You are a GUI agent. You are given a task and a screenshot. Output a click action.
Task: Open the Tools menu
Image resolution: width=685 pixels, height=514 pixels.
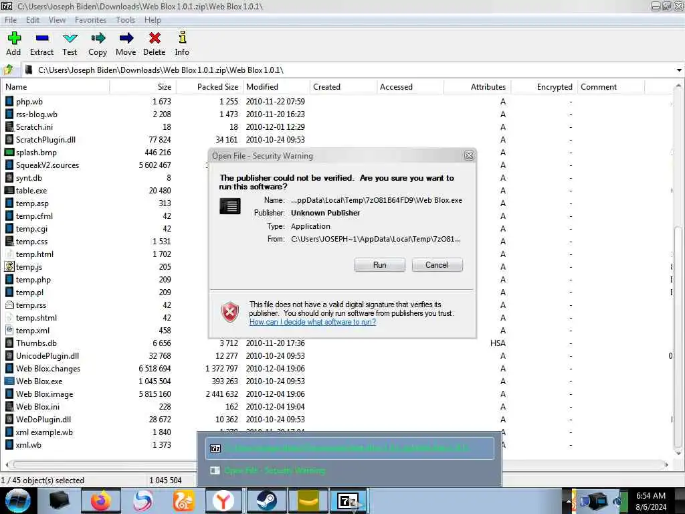125,20
